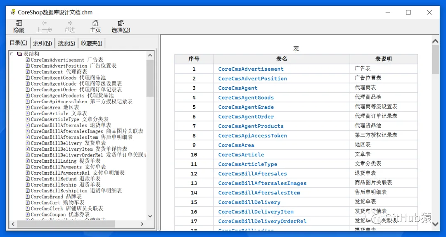This screenshot has height=237, width=446.
Task: Click page icon beside CoreCmsAgent 代理商表
Action: tap(28, 72)
